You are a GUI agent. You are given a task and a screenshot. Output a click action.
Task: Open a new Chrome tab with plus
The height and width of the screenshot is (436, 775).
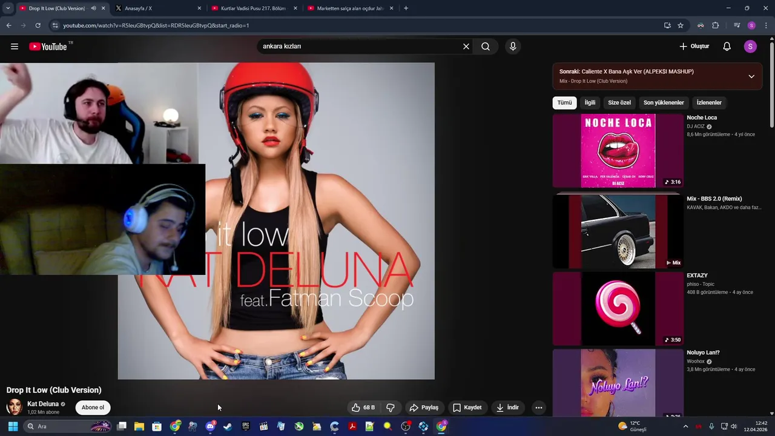click(406, 8)
